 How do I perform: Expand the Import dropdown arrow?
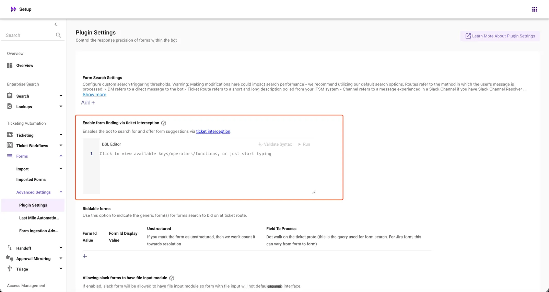click(x=61, y=169)
